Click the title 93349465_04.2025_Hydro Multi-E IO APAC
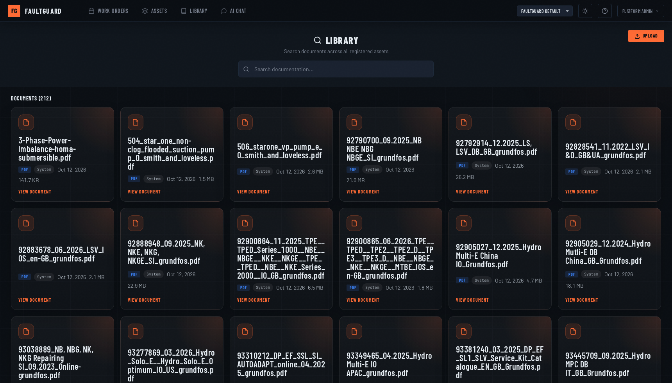The image size is (672, 383). tap(389, 364)
